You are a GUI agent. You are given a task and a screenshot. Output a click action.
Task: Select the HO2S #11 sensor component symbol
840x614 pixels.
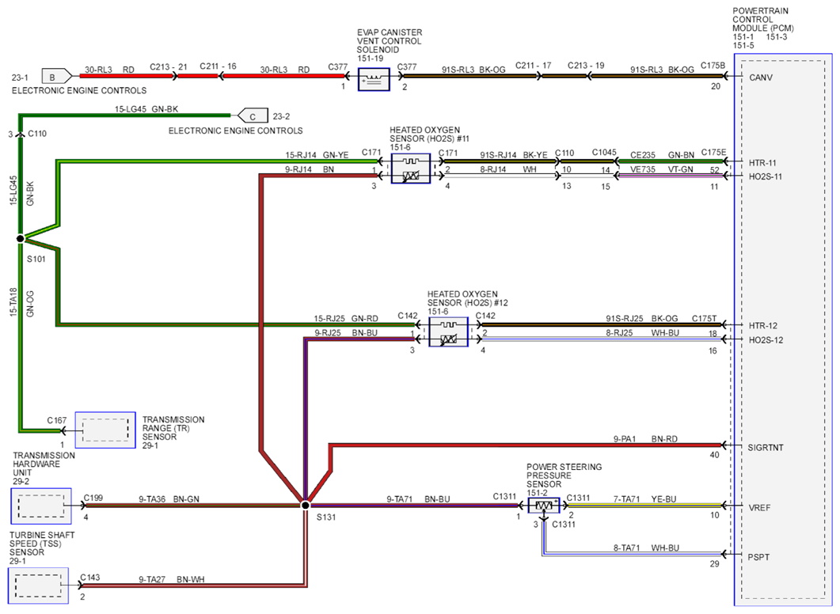tap(410, 169)
